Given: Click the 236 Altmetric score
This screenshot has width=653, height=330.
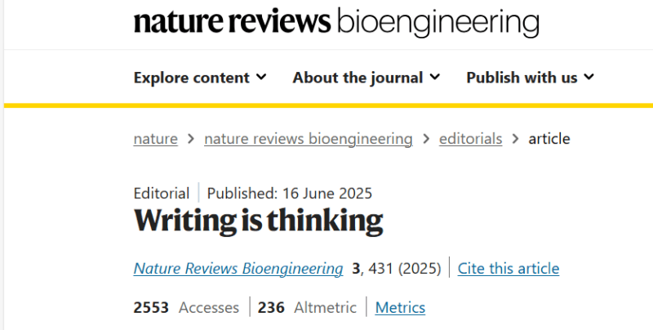Looking at the screenshot, I should coord(271,307).
